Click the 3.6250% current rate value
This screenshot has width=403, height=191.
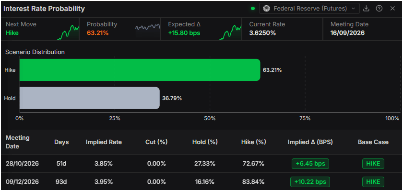[262, 33]
